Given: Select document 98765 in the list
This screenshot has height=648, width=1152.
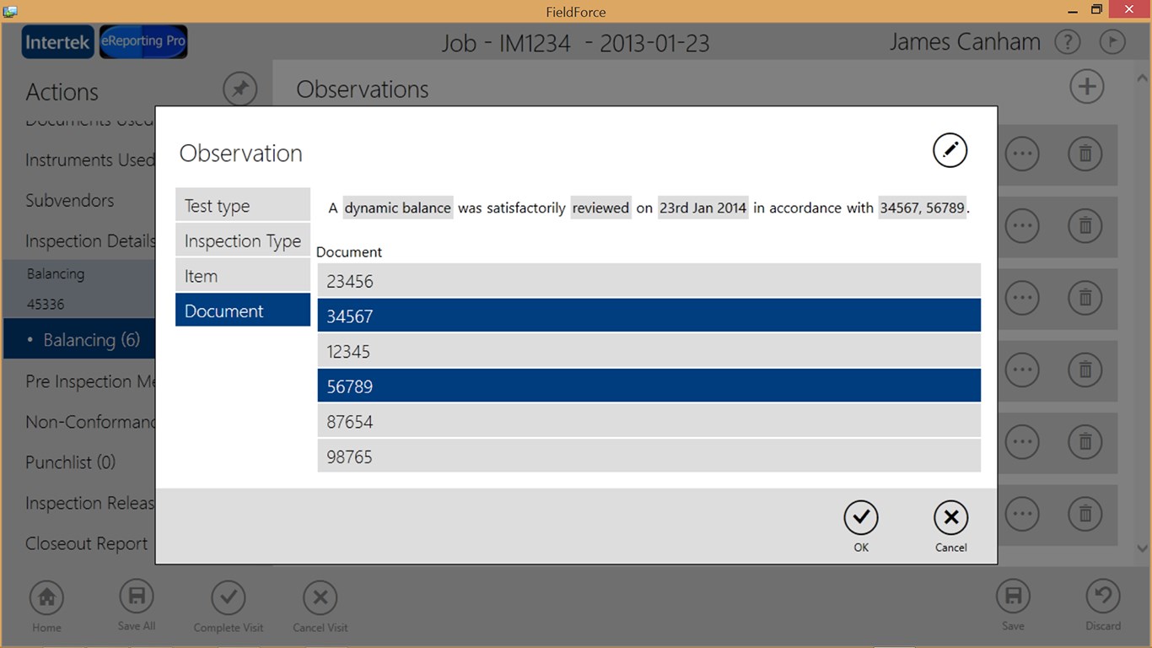Looking at the screenshot, I should [x=649, y=456].
